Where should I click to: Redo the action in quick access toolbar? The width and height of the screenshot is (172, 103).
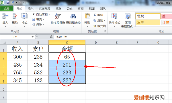tap(20, 2)
